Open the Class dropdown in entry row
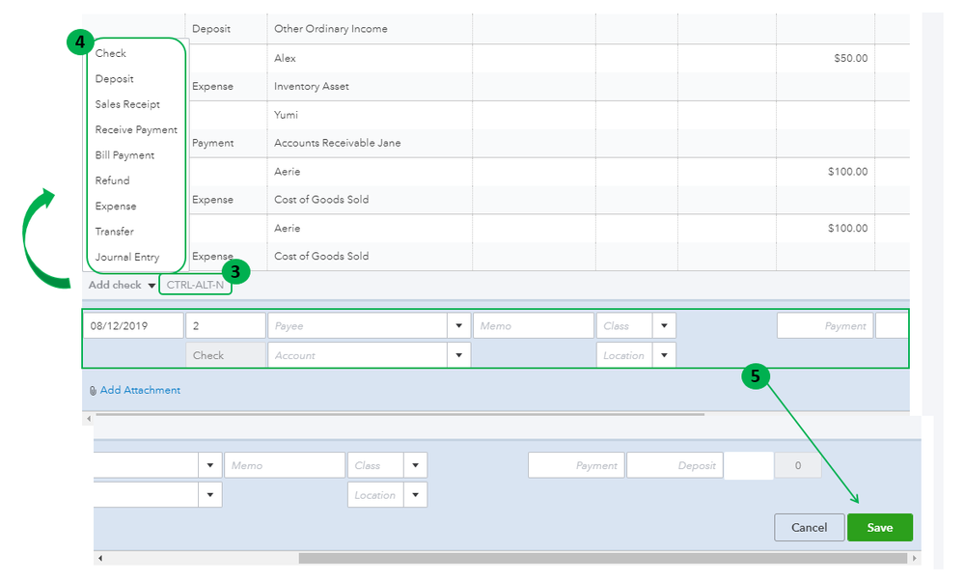 coord(664,326)
